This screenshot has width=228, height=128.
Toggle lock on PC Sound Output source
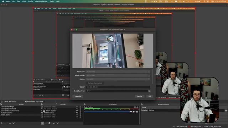81,109
